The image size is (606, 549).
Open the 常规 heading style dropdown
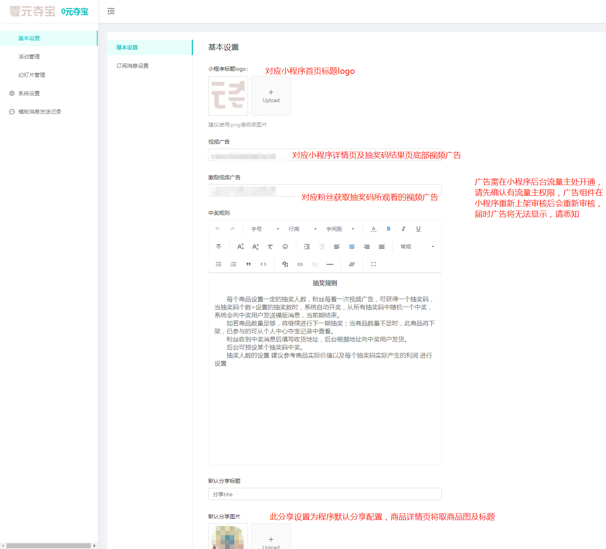tap(417, 247)
